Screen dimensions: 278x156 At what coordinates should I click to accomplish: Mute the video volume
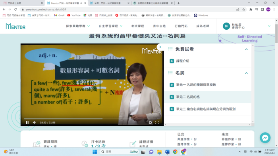[35, 122]
